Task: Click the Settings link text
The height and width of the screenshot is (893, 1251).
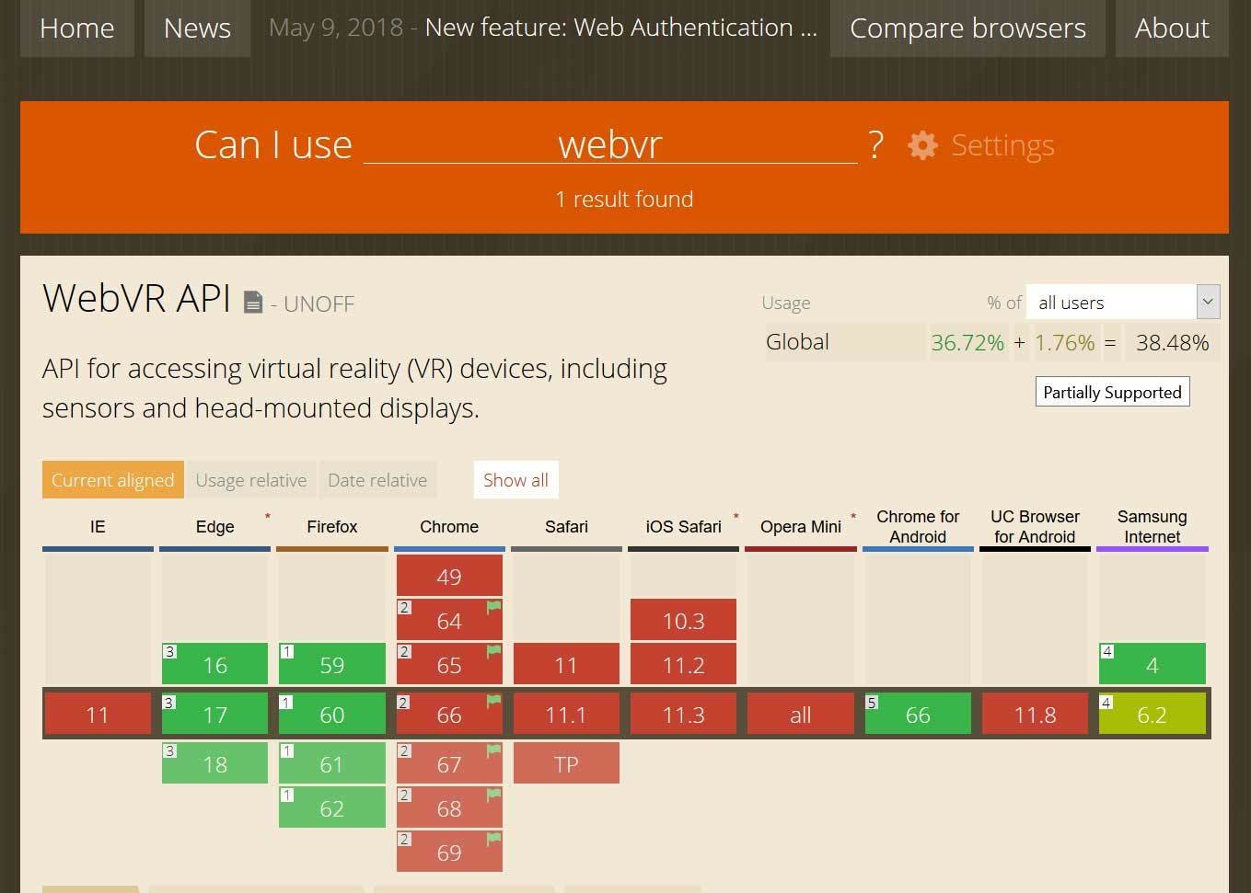Action: coord(1002,145)
